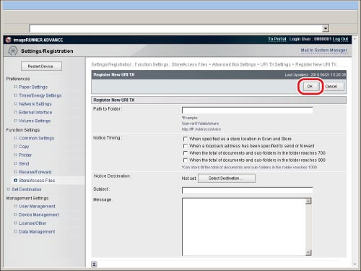The image size is (361, 271).
Task: Click the bullet icon beside Set Destination
Action: [9, 189]
